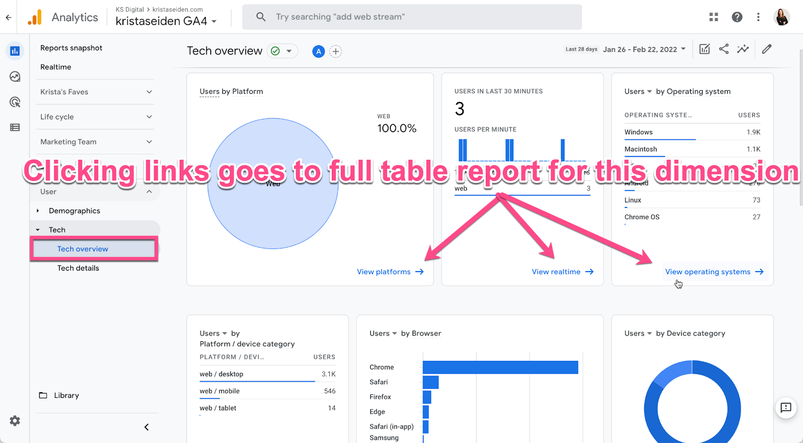The width and height of the screenshot is (803, 443).
Task: Expand the Life cycle collection
Action: (95, 117)
